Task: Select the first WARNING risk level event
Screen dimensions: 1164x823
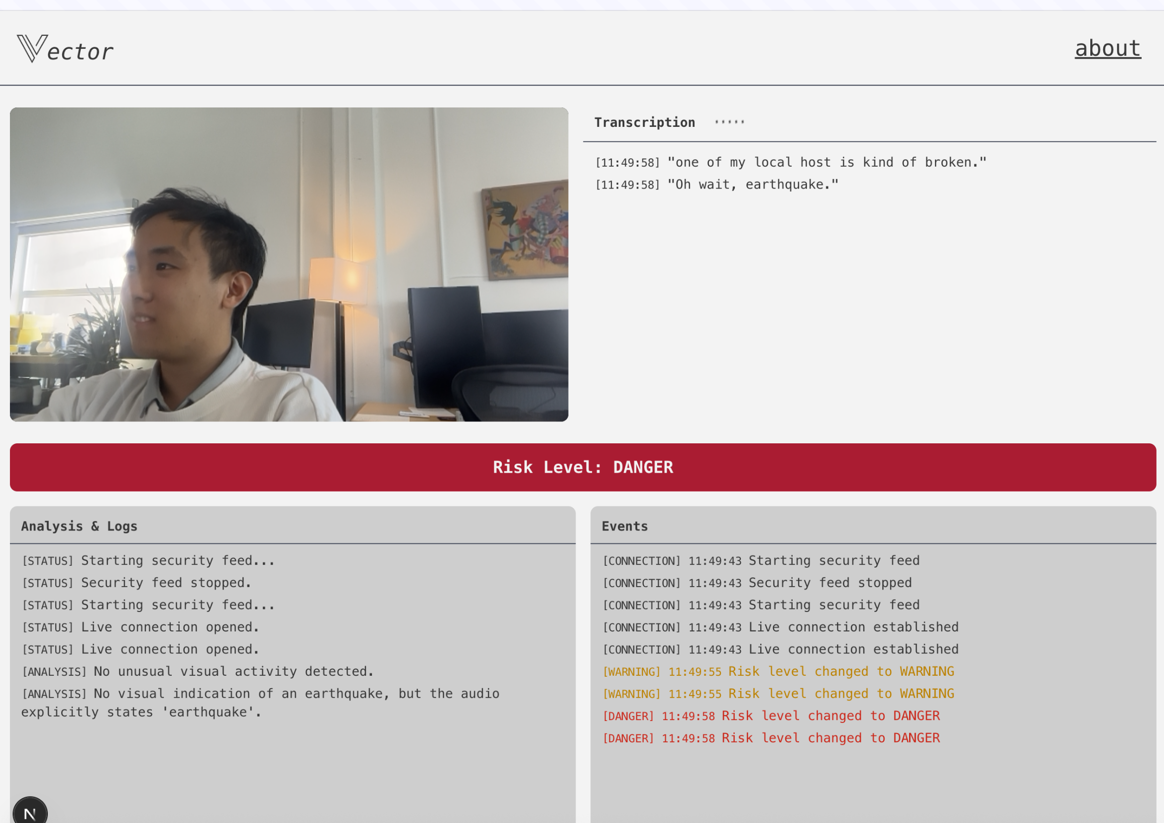Action: click(778, 671)
